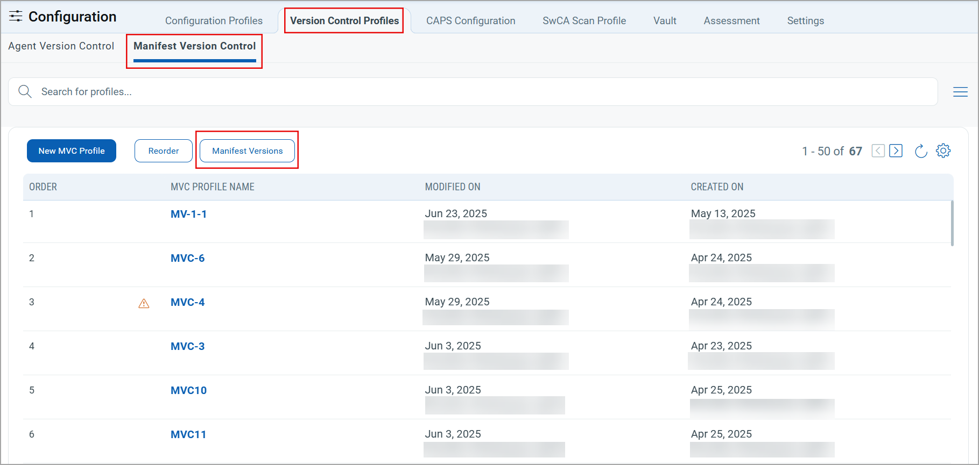Screen dimensions: 979x465
Task: Switch to CAPS Configuration tab
Action: click(470, 20)
